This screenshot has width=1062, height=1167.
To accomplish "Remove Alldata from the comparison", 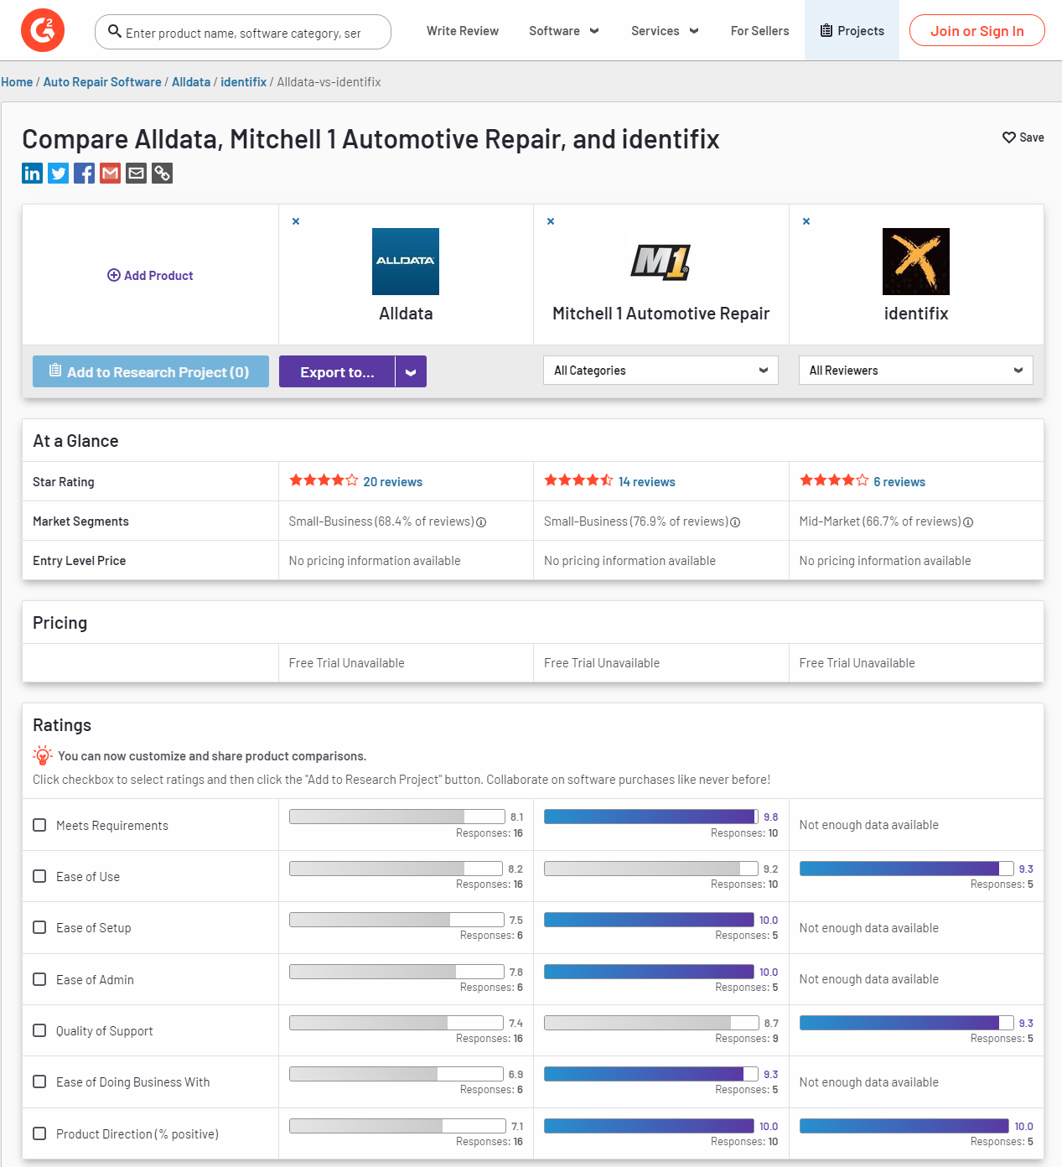I will pos(296,221).
